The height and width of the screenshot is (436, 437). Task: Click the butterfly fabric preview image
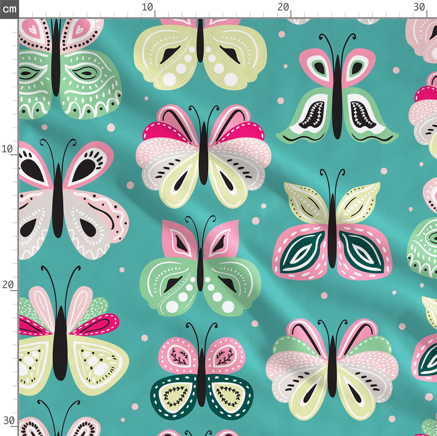tap(228, 227)
